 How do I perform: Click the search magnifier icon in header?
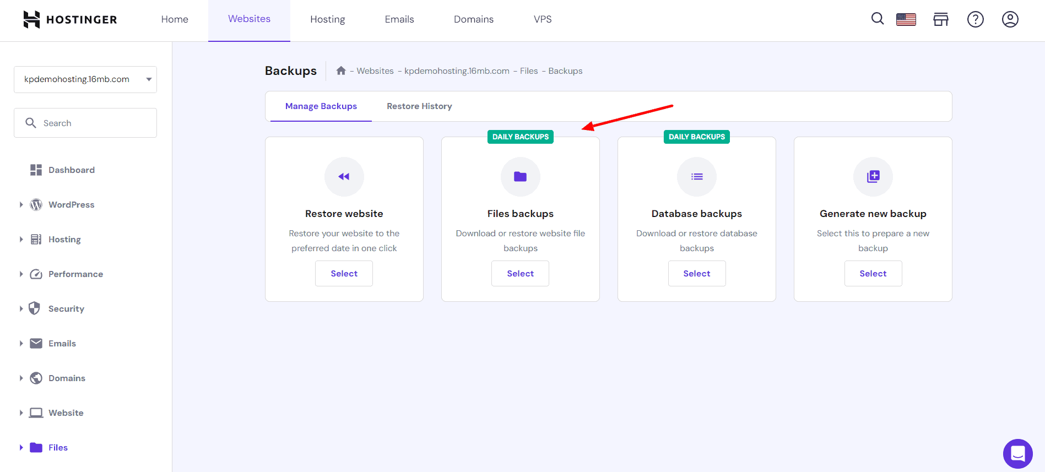[x=877, y=19]
